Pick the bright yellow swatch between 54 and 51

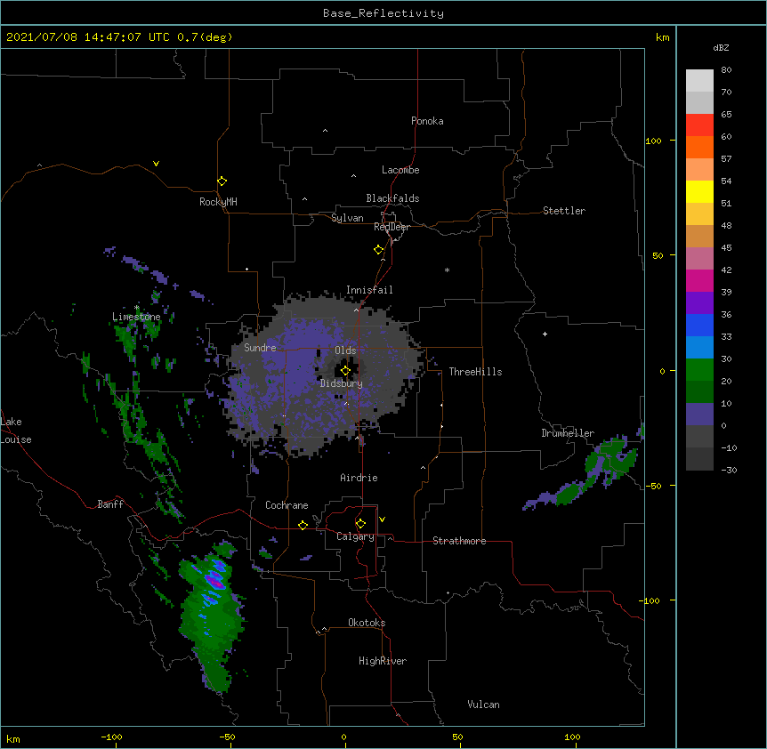[699, 191]
